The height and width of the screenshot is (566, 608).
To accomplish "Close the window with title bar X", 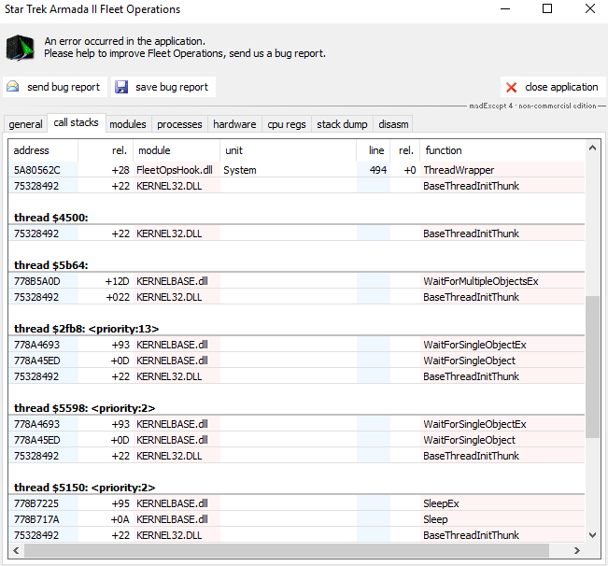I will (x=589, y=8).
